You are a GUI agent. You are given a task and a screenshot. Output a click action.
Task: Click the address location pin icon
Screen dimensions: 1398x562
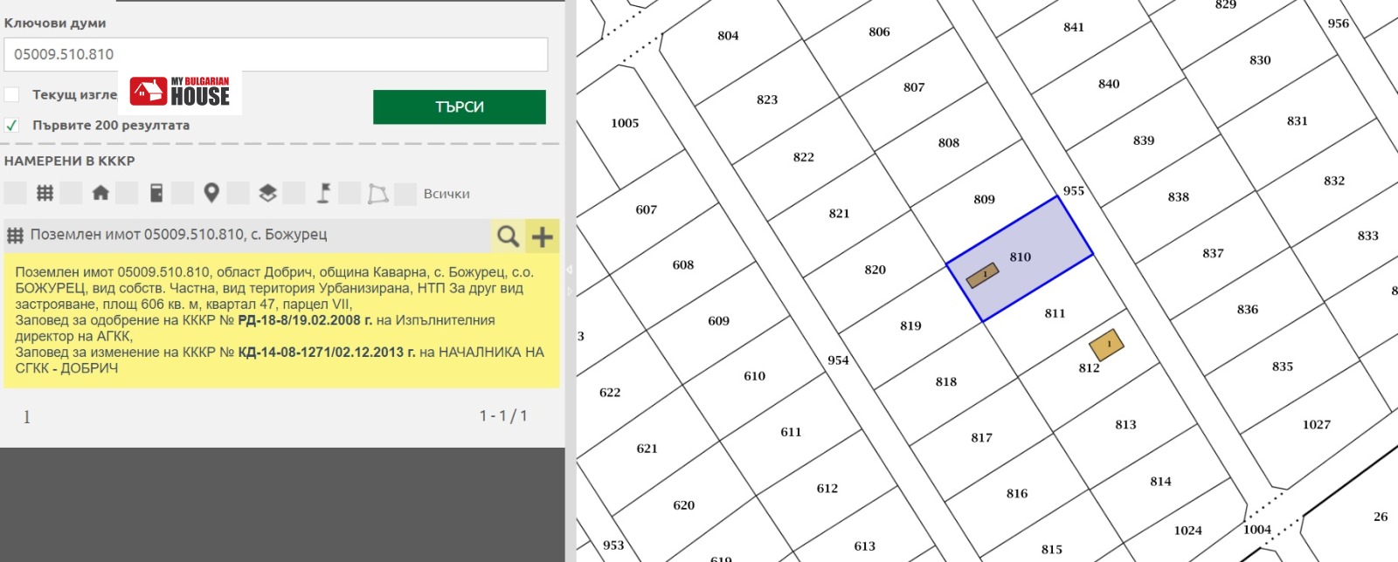pyautogui.click(x=211, y=193)
